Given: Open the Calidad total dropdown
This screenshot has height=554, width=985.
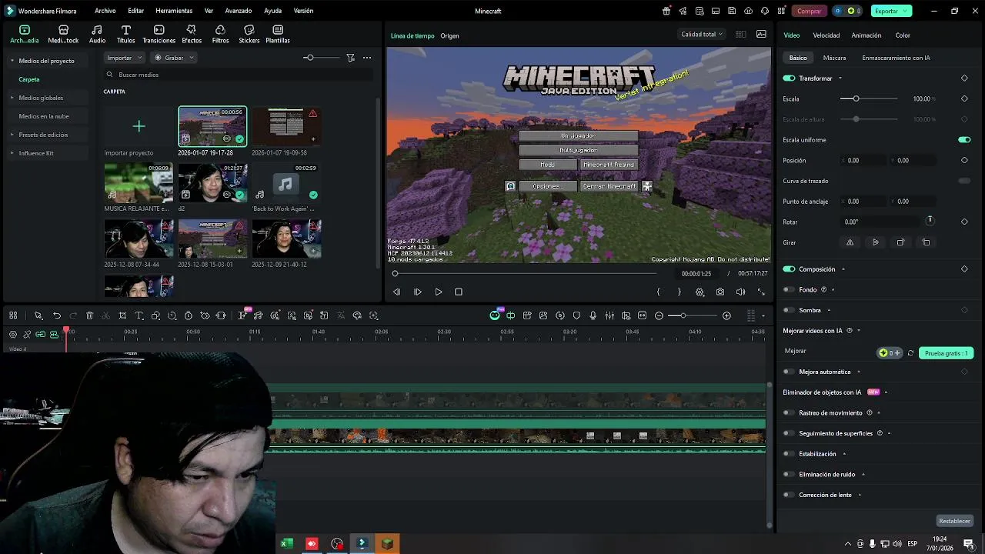Looking at the screenshot, I should [702, 34].
